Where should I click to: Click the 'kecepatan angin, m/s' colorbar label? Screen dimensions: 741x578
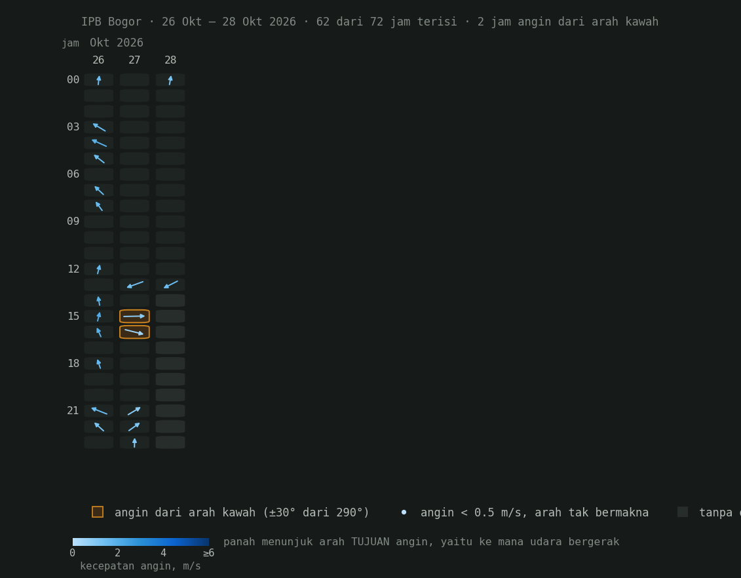(140, 566)
